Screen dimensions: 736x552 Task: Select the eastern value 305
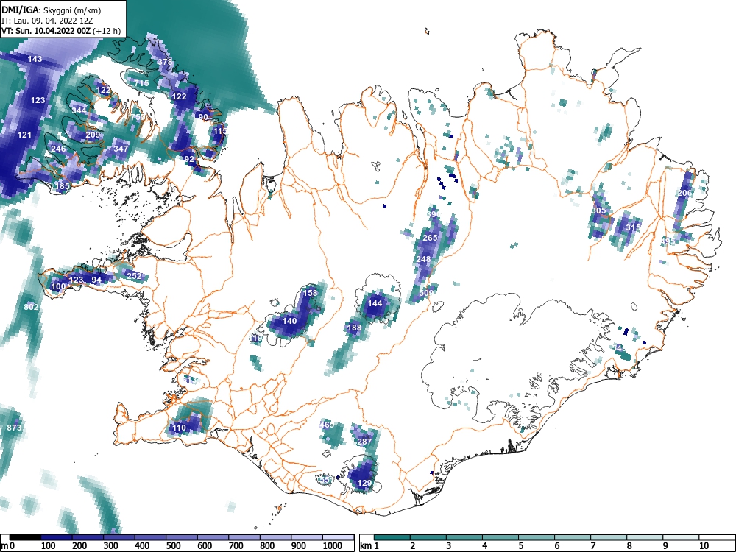click(x=598, y=210)
